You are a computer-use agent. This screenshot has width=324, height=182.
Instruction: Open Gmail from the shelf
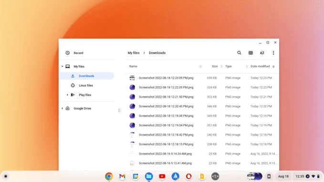pos(122,176)
